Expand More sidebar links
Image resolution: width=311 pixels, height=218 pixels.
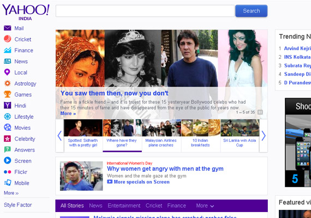11,193
